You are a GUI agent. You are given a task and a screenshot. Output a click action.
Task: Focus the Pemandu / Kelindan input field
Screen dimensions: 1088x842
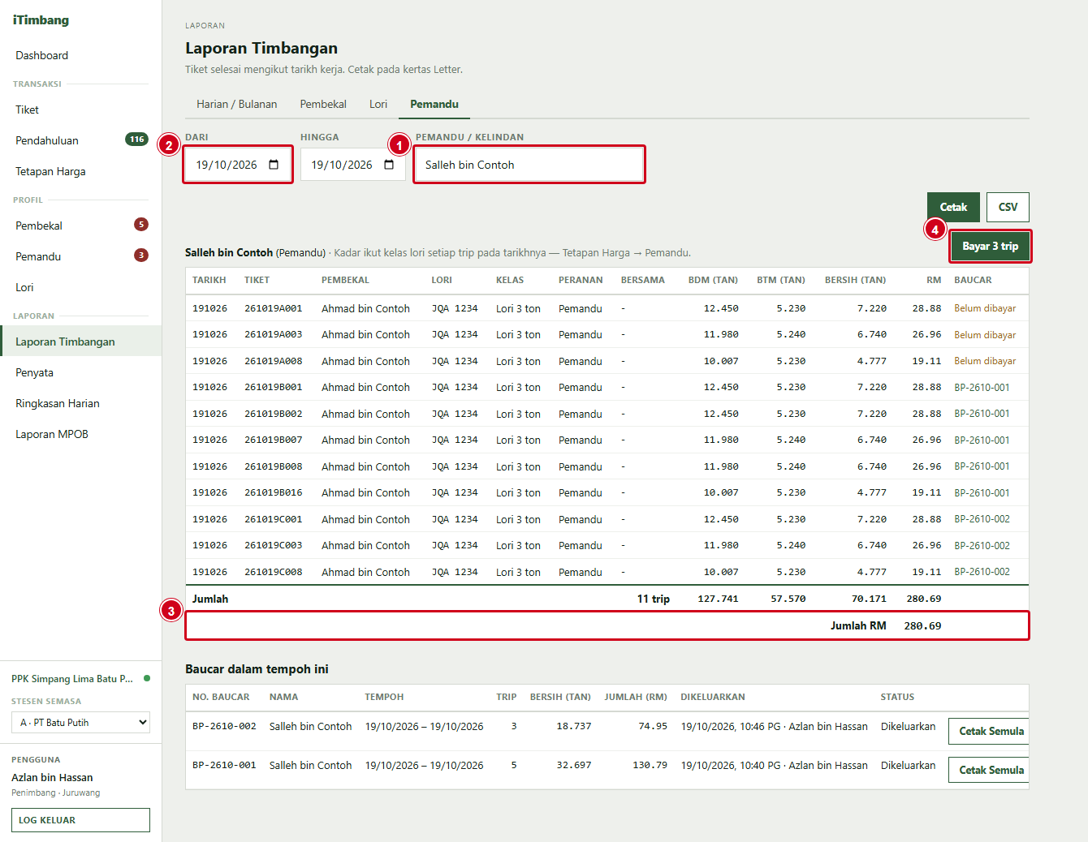tap(529, 165)
